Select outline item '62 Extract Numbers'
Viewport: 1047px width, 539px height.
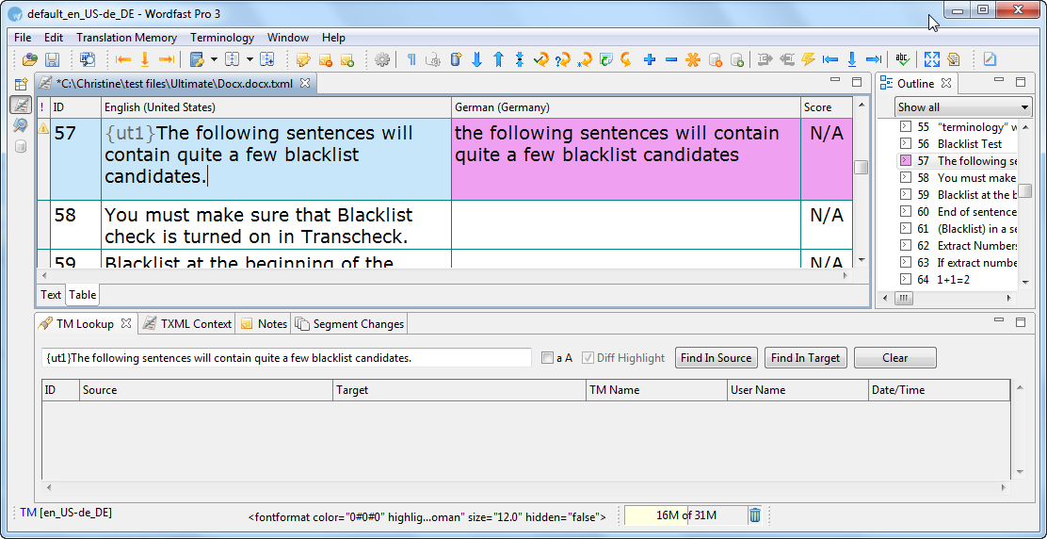coord(959,246)
